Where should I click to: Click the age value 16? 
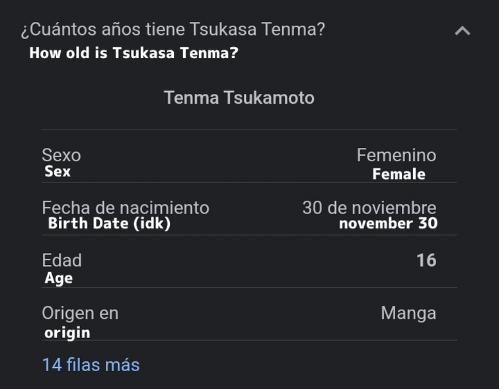[426, 260]
